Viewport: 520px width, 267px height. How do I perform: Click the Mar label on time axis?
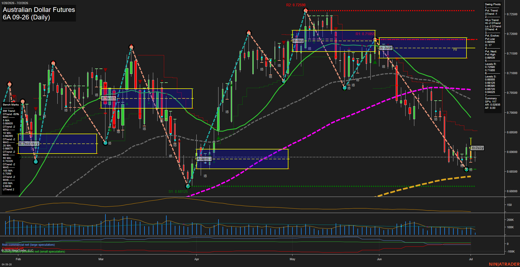point(101,259)
